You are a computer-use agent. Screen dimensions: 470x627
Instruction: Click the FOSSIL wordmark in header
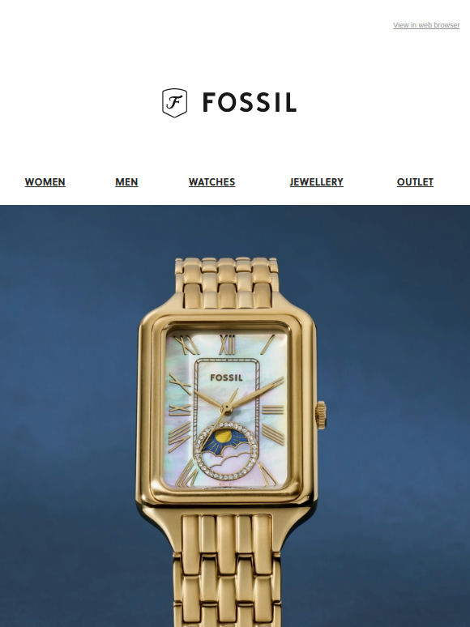coord(250,102)
